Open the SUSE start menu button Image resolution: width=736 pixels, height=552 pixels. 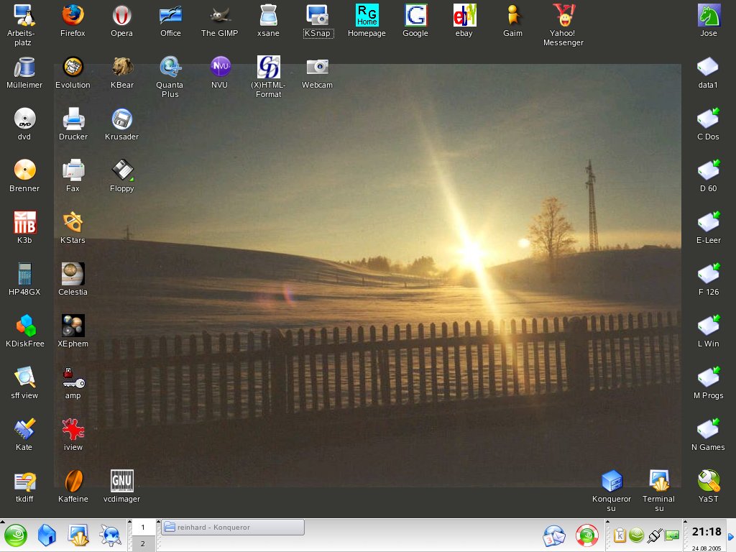pos(17,535)
